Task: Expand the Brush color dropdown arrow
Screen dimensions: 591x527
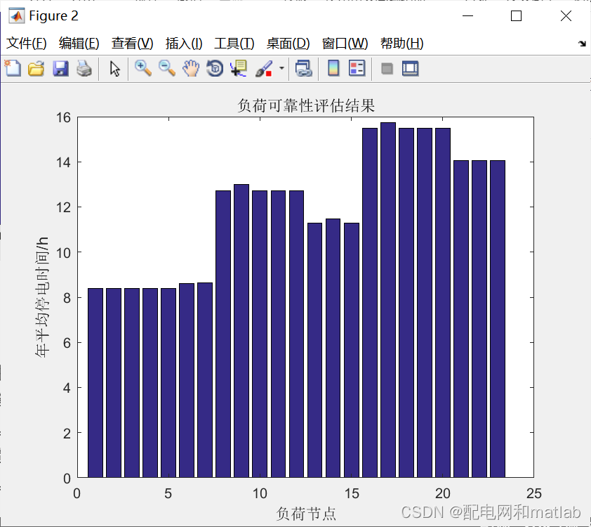Action: (x=281, y=69)
